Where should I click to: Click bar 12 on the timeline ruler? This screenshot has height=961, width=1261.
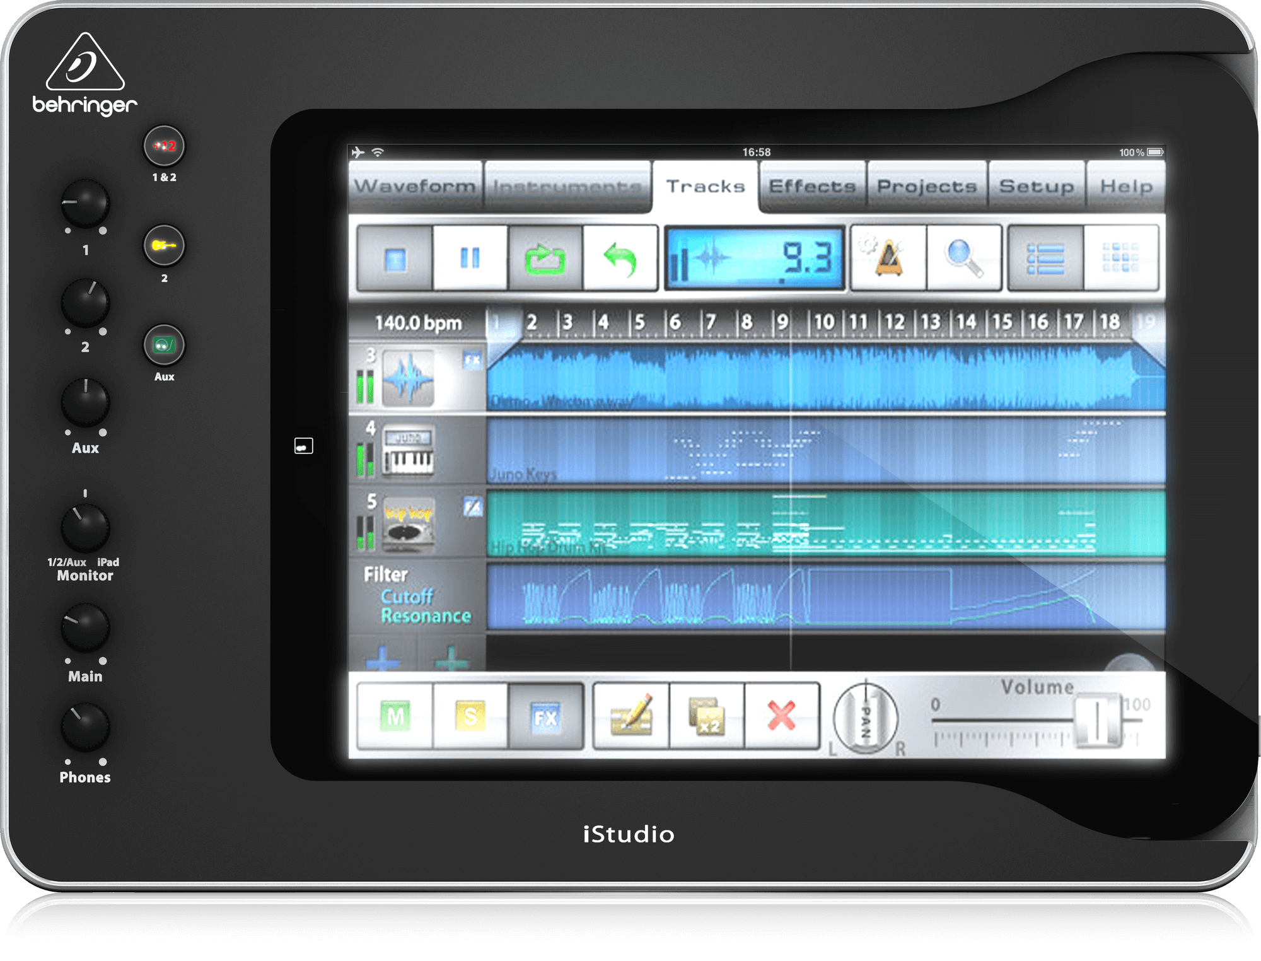[x=895, y=322]
